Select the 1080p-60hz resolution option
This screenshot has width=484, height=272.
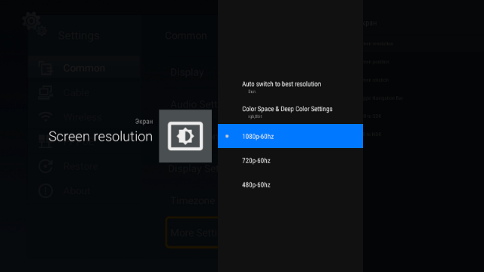(x=290, y=136)
